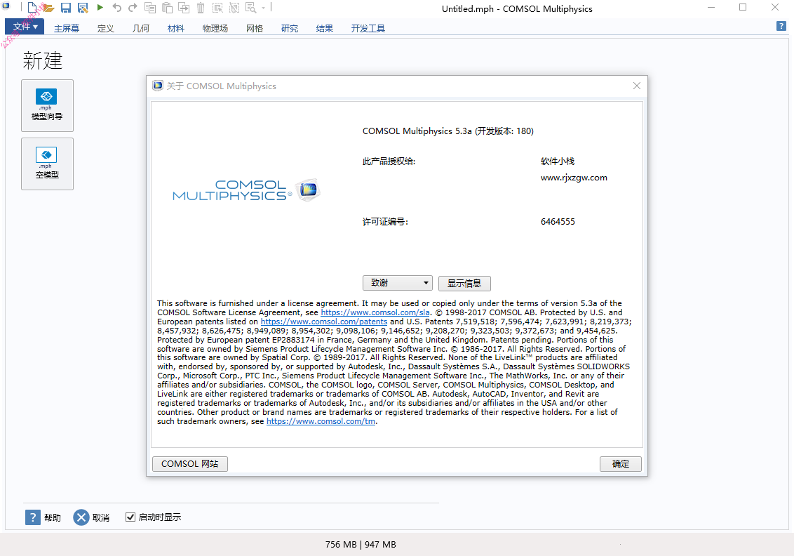Click the Duplicate icon in quick toolbar
This screenshot has width=794, height=556.
(184, 8)
